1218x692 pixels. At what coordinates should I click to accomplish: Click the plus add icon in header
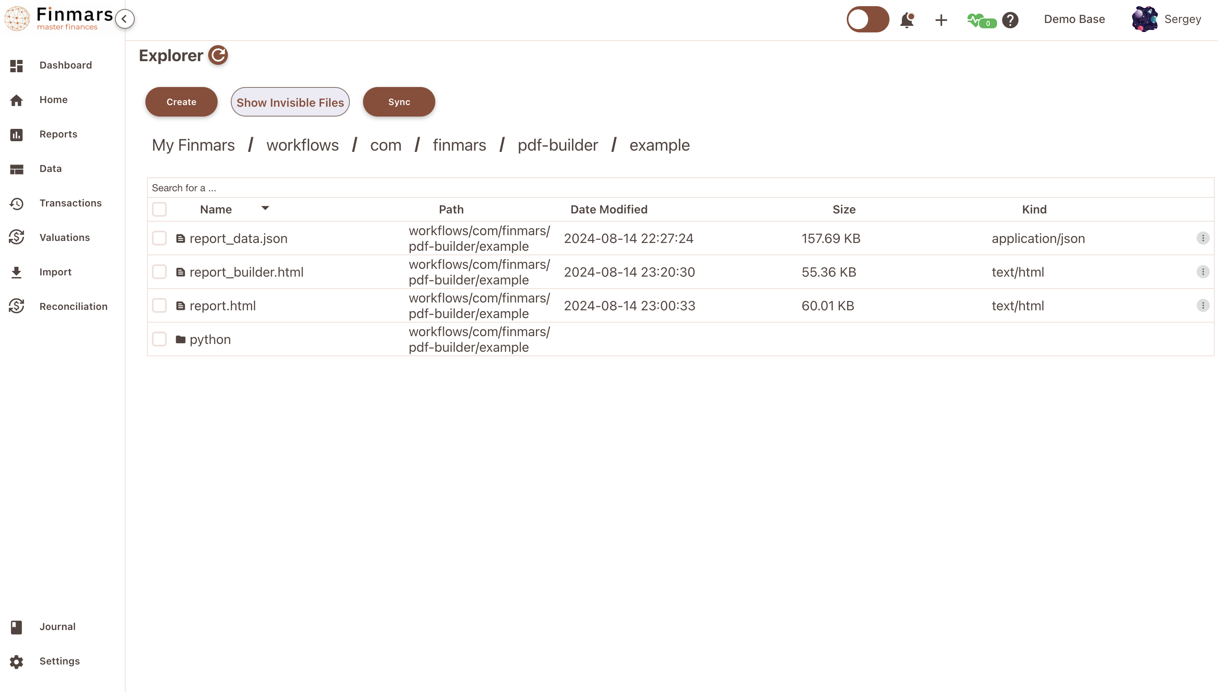(941, 20)
